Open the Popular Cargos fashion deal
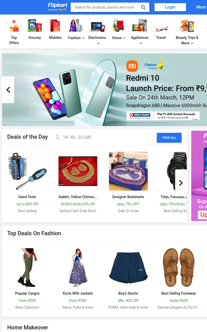 27,268
